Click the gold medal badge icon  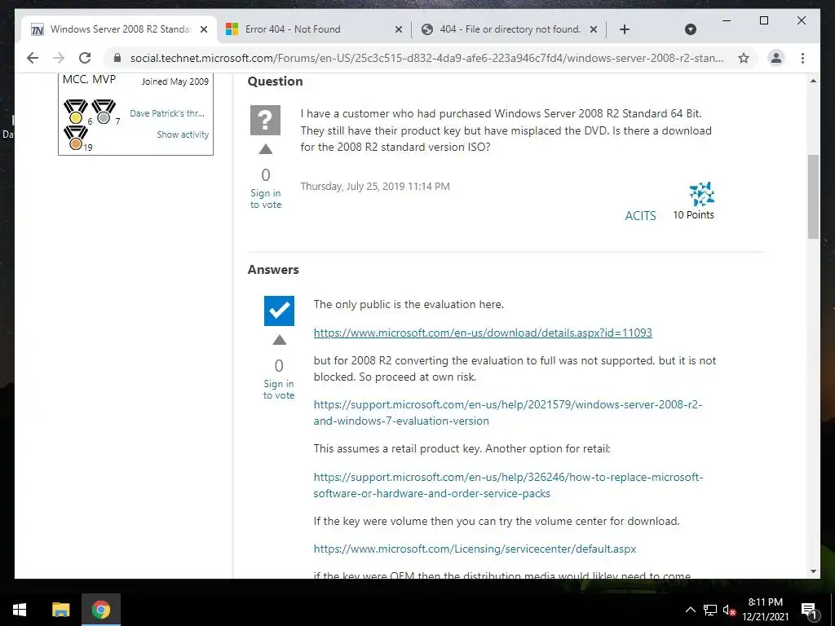[76, 112]
